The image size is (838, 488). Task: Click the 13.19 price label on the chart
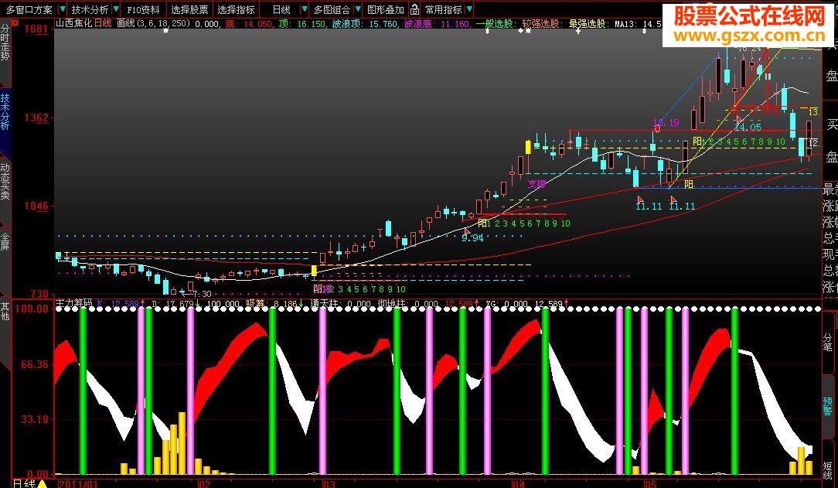[666, 122]
